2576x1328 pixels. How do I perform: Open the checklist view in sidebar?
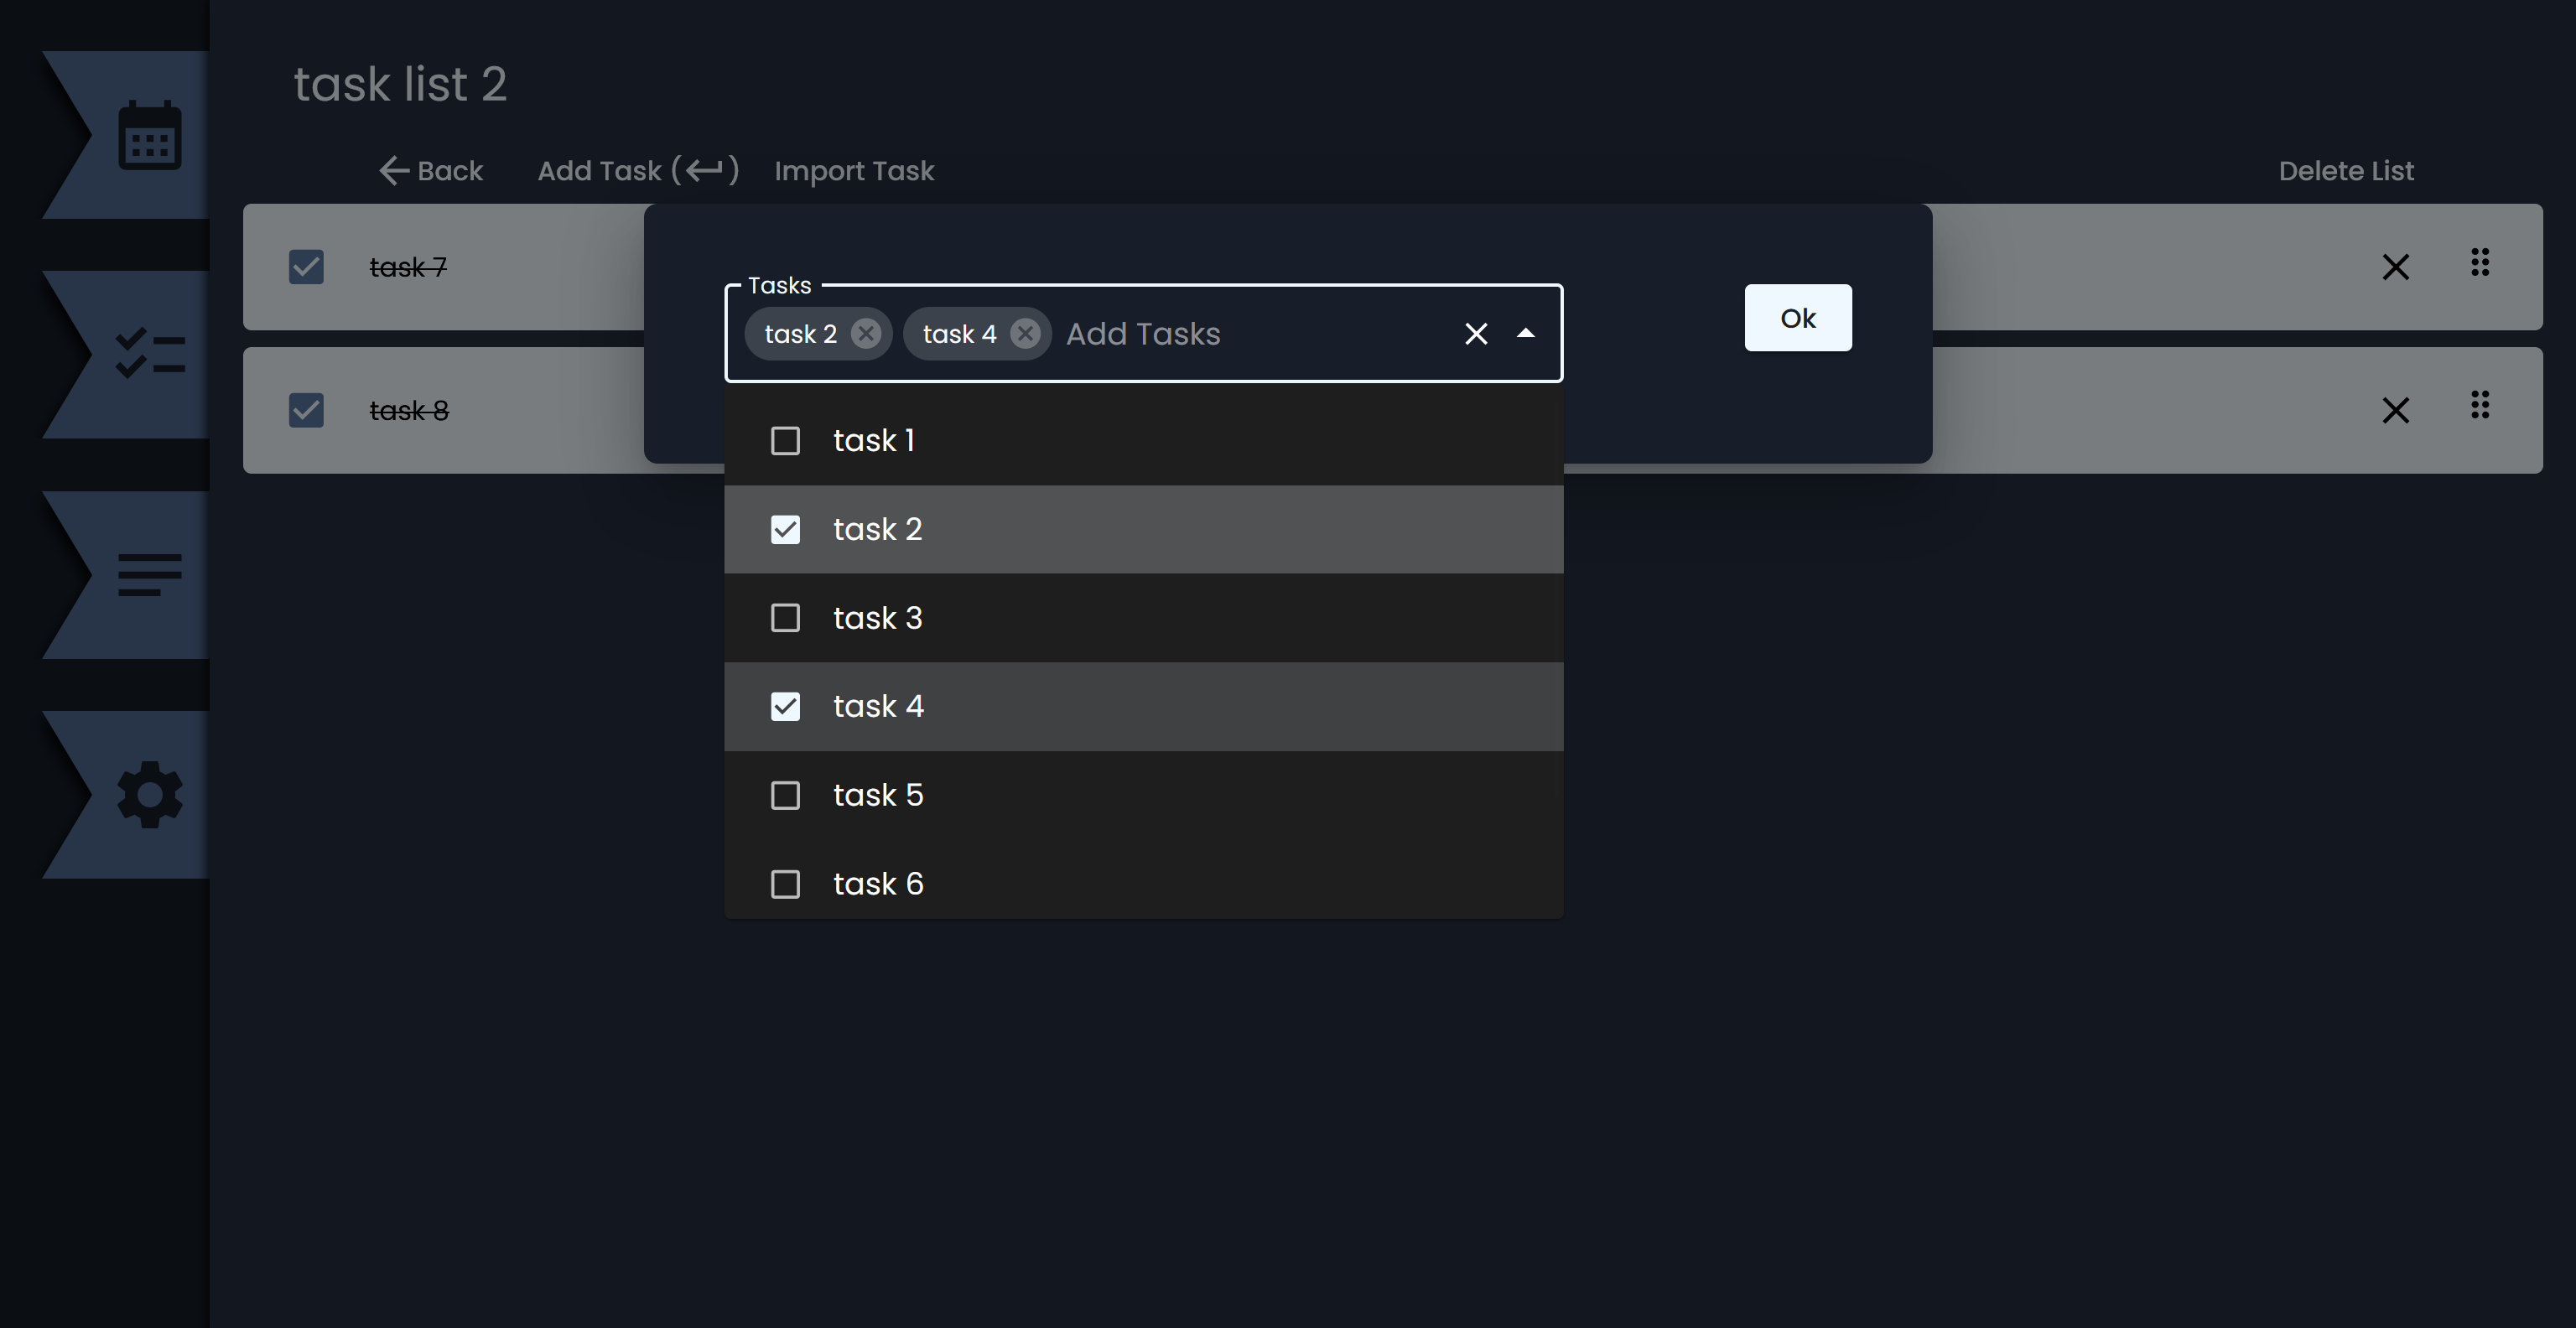(x=149, y=354)
